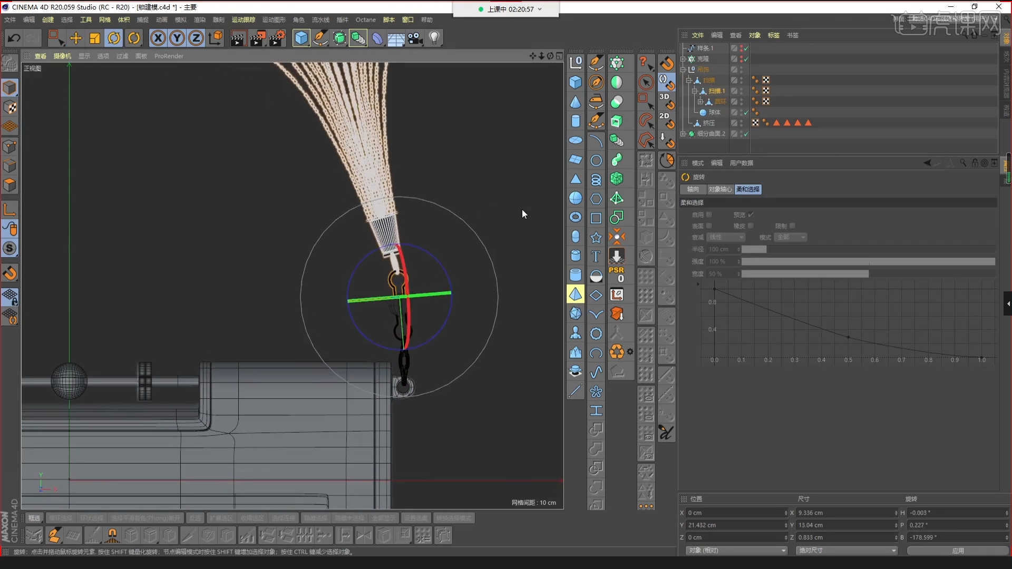Image resolution: width=1012 pixels, height=569 pixels.
Task: Click the sphere primitive icon in palette
Action: 576,198
